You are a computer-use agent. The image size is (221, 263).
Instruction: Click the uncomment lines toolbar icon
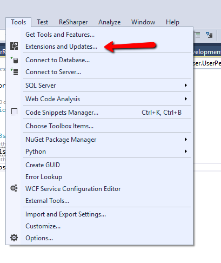click(x=209, y=35)
